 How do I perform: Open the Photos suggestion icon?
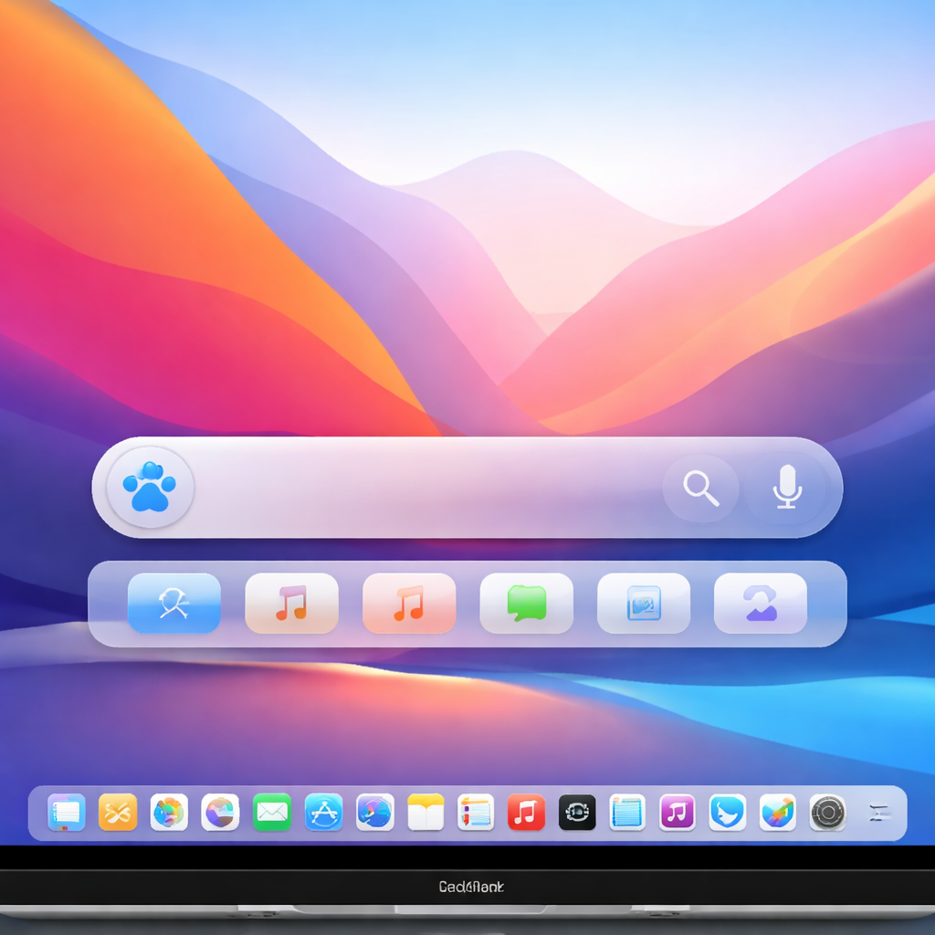643,604
